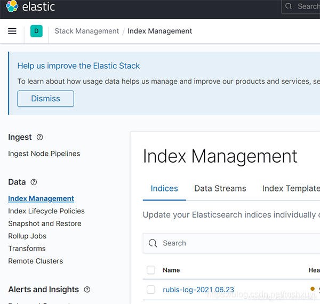Click the Index Management page title
The width and height of the screenshot is (320, 304).
[x=220, y=156]
